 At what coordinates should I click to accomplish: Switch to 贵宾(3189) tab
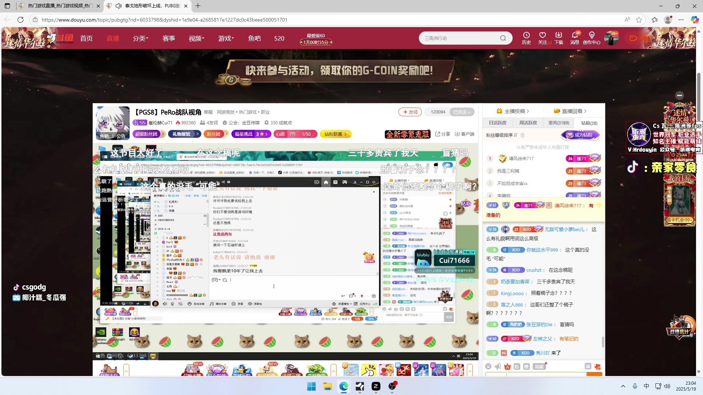click(x=559, y=123)
